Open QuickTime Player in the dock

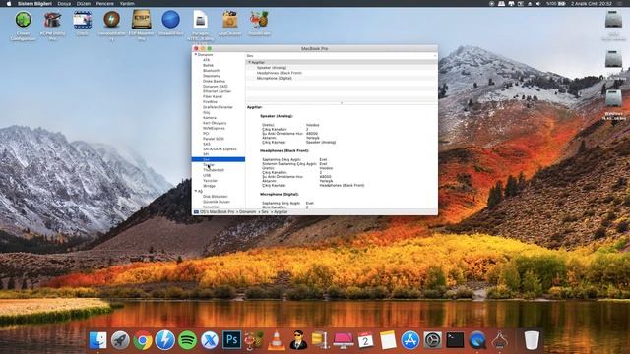coord(477,340)
